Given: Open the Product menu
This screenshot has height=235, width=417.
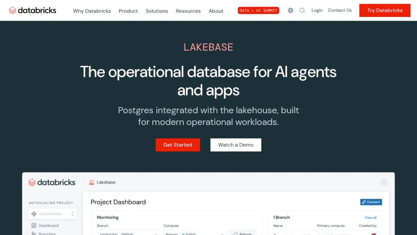Looking at the screenshot, I should [x=128, y=11].
